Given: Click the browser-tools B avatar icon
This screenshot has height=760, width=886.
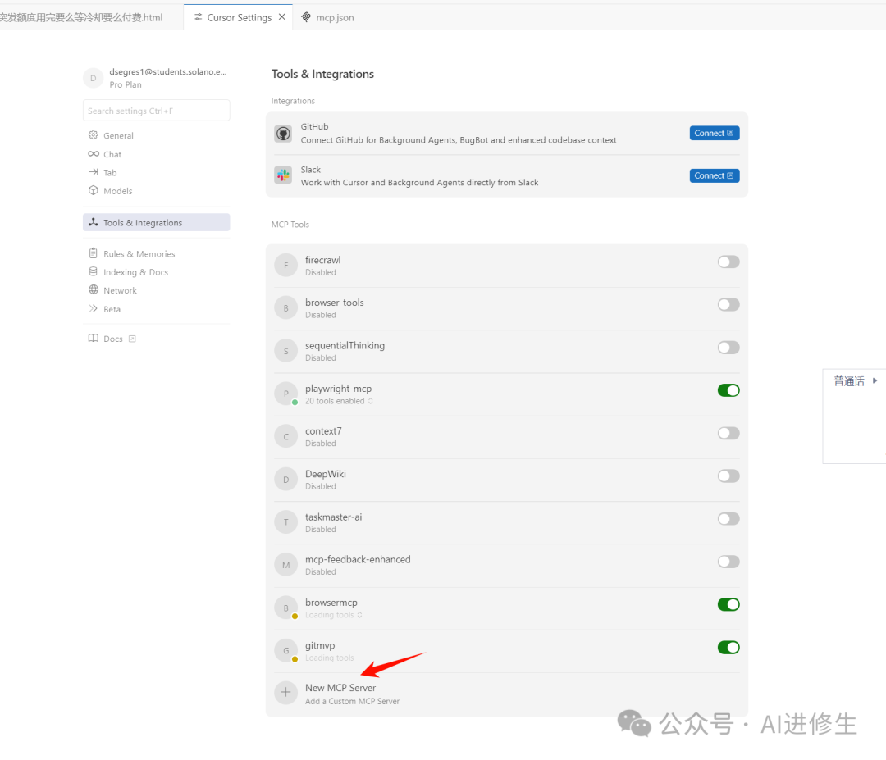Looking at the screenshot, I should pyautogui.click(x=286, y=308).
